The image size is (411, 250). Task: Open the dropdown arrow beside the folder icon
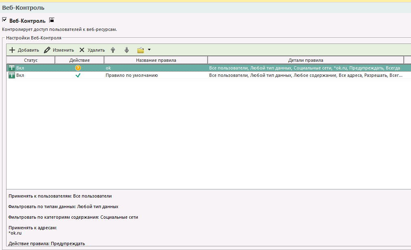tap(149, 50)
